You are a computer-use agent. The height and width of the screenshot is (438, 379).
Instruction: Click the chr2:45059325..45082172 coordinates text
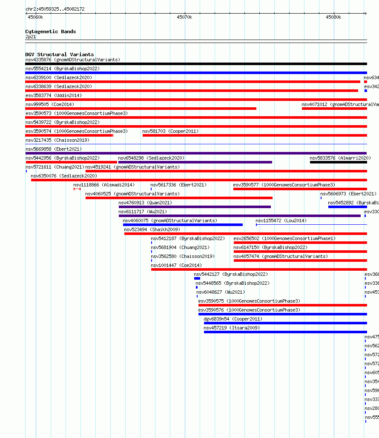tap(55, 9)
